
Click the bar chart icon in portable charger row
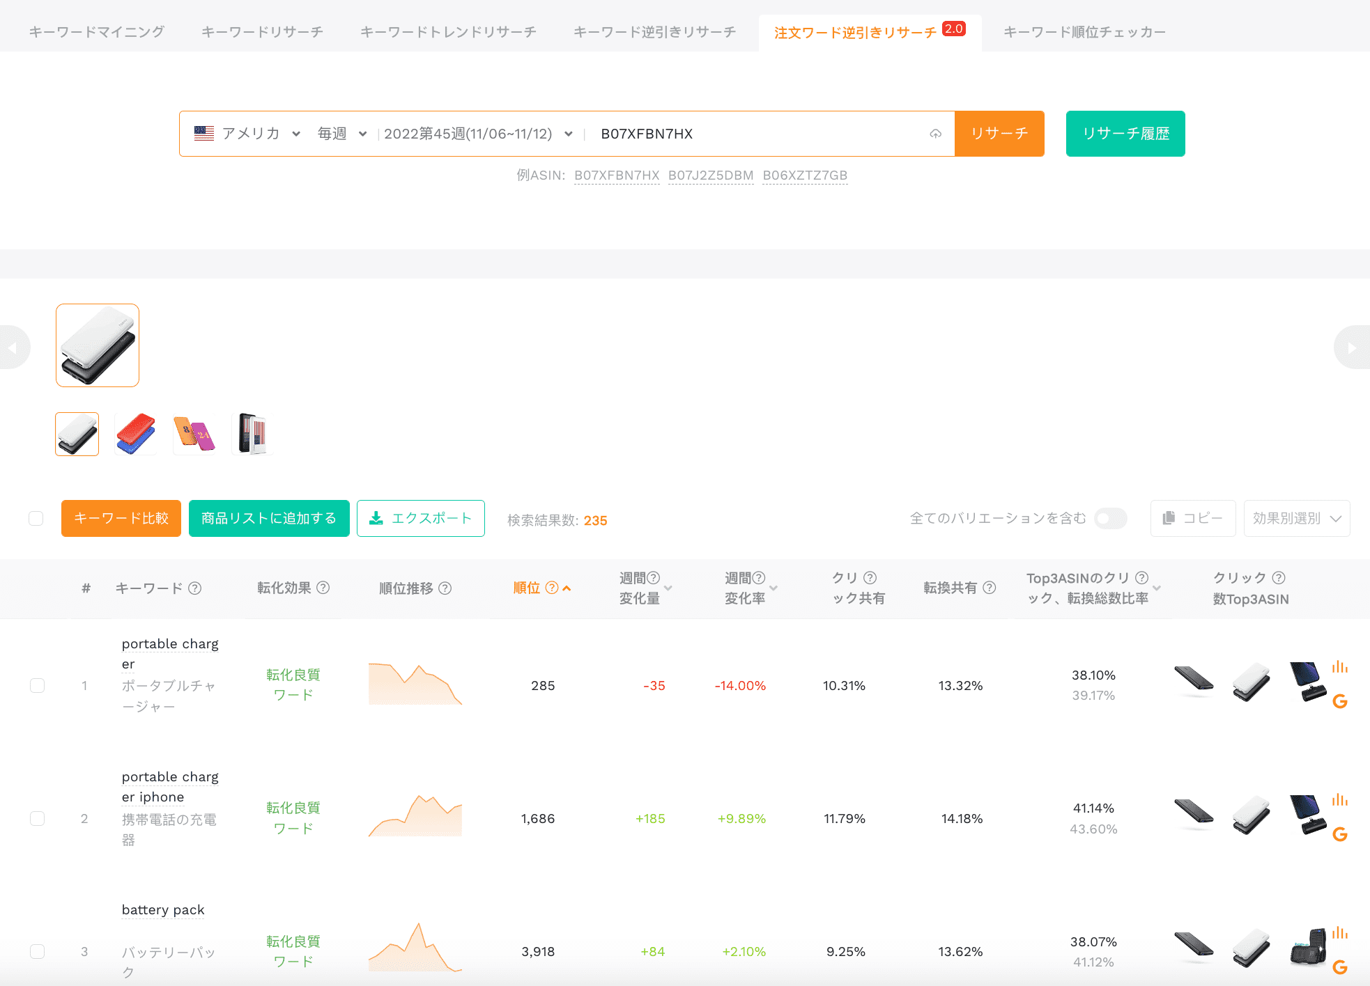(x=1339, y=666)
